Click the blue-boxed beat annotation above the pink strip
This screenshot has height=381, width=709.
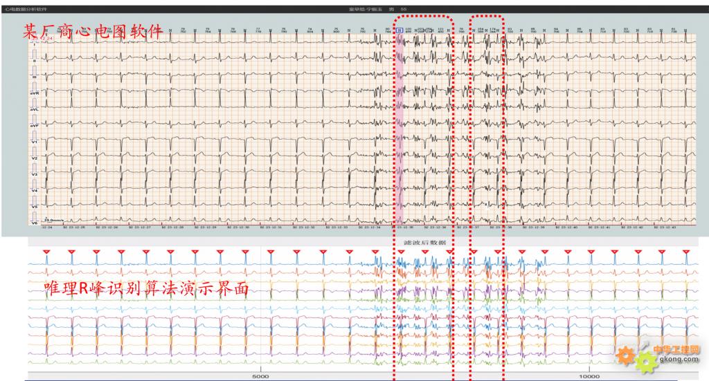[400, 30]
